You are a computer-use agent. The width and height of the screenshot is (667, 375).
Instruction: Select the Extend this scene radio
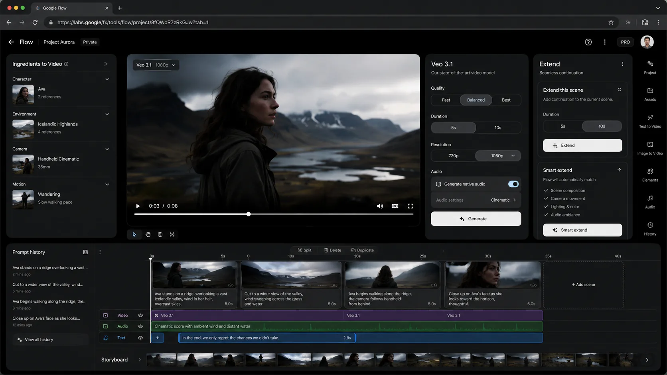coord(619,90)
